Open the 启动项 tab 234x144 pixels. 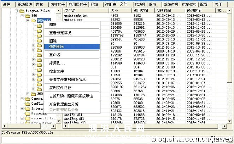click(x=140, y=5)
